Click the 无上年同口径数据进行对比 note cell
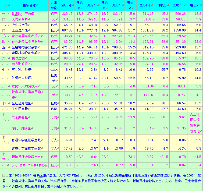The image size is (203, 191). click(195, 123)
